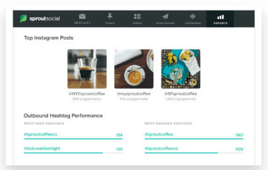Screen dimensions: 268x170
Task: Click the @mysproutcoffee account name
Action: pos(134,94)
